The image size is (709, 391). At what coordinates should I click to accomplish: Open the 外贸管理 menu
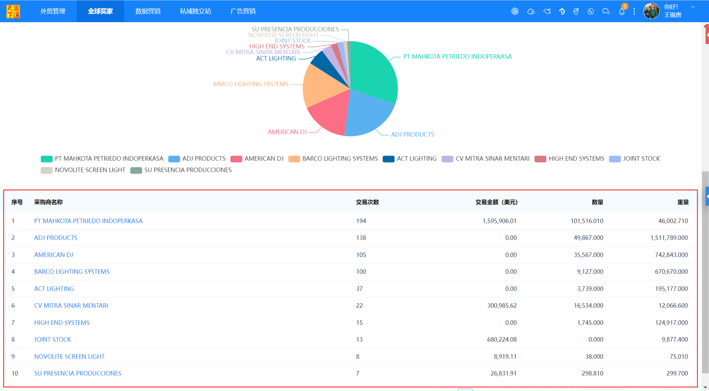[53, 11]
